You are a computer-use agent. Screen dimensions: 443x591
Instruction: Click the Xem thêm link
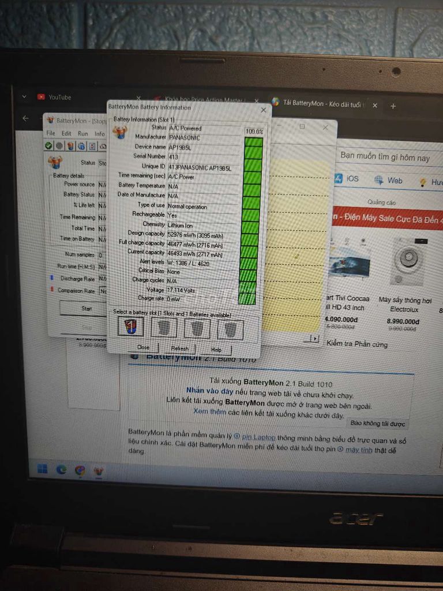210,412
